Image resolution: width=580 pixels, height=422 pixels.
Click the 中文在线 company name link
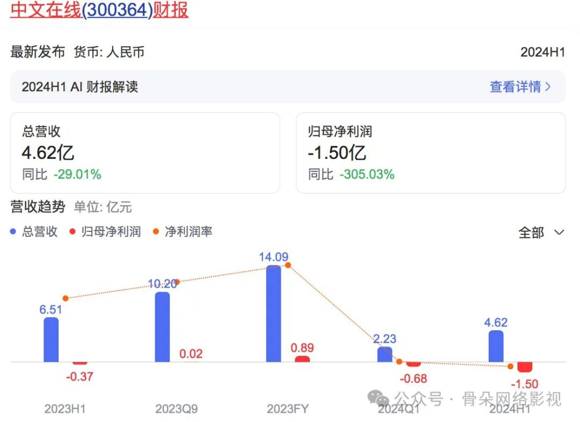pyautogui.click(x=46, y=10)
